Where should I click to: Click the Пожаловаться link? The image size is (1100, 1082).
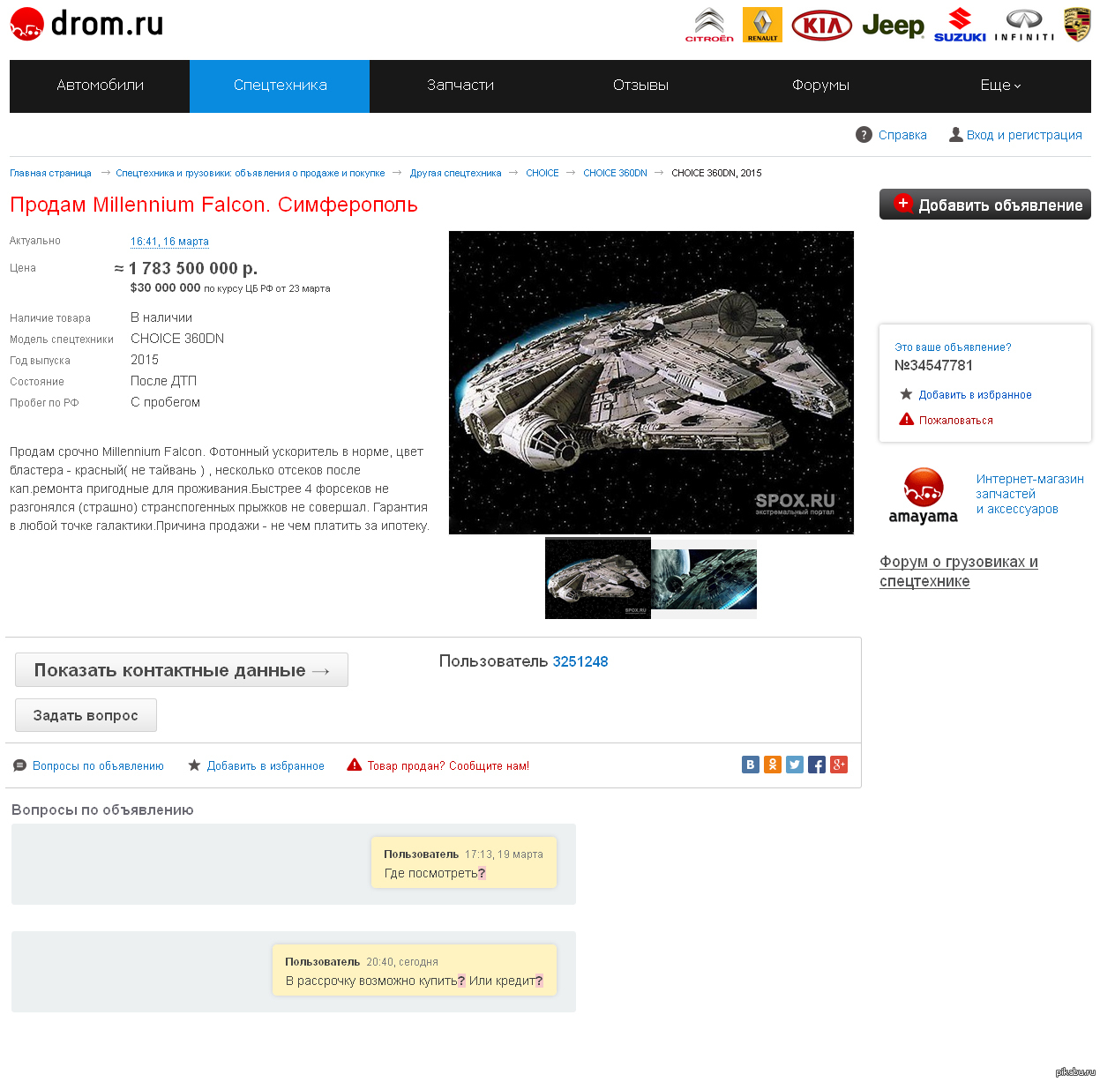tap(956, 421)
